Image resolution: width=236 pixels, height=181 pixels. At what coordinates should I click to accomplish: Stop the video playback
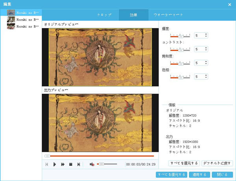[x=71, y=164]
